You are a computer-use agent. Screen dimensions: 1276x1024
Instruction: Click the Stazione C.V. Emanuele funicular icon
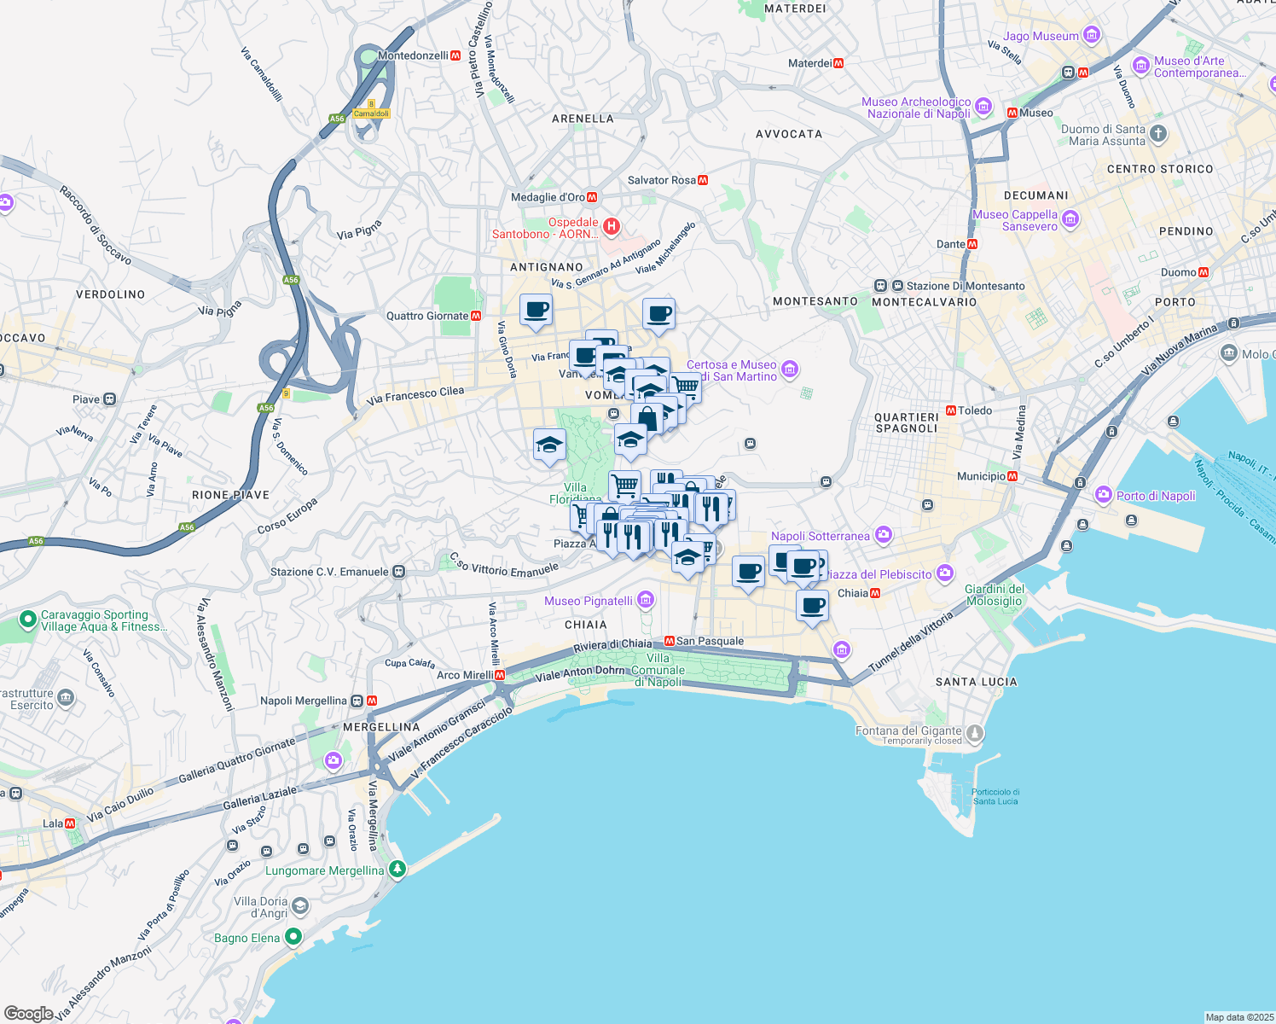click(x=398, y=572)
